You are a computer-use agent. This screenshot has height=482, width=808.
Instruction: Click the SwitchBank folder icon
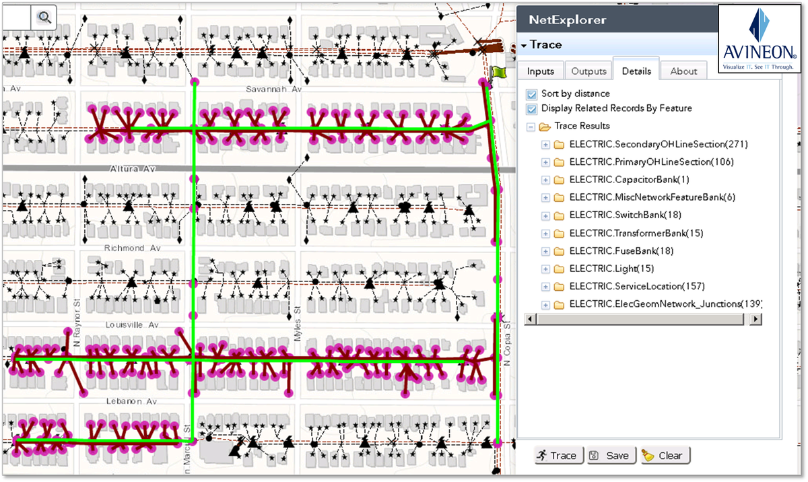click(x=560, y=215)
